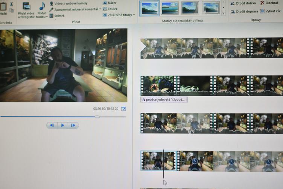283x189 pixels.
Task: Expand Zaznamenat mluvený komentář dropdown arrow
Action: (x=100, y=9)
